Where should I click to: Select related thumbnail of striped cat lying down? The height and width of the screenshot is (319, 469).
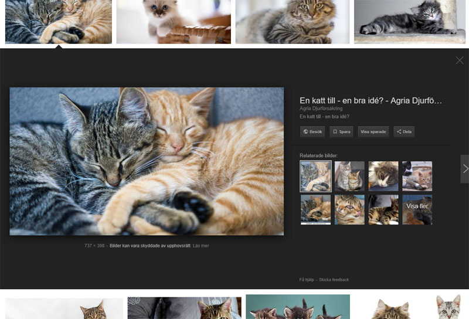[x=383, y=210]
